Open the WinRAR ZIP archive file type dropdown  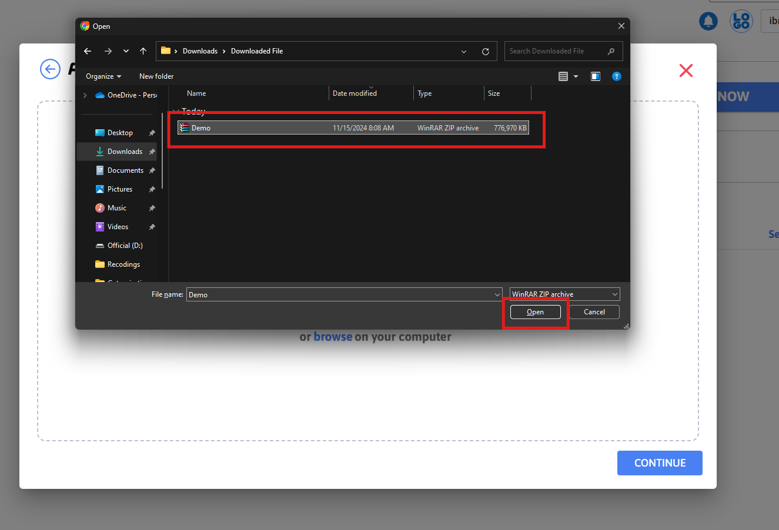(564, 294)
